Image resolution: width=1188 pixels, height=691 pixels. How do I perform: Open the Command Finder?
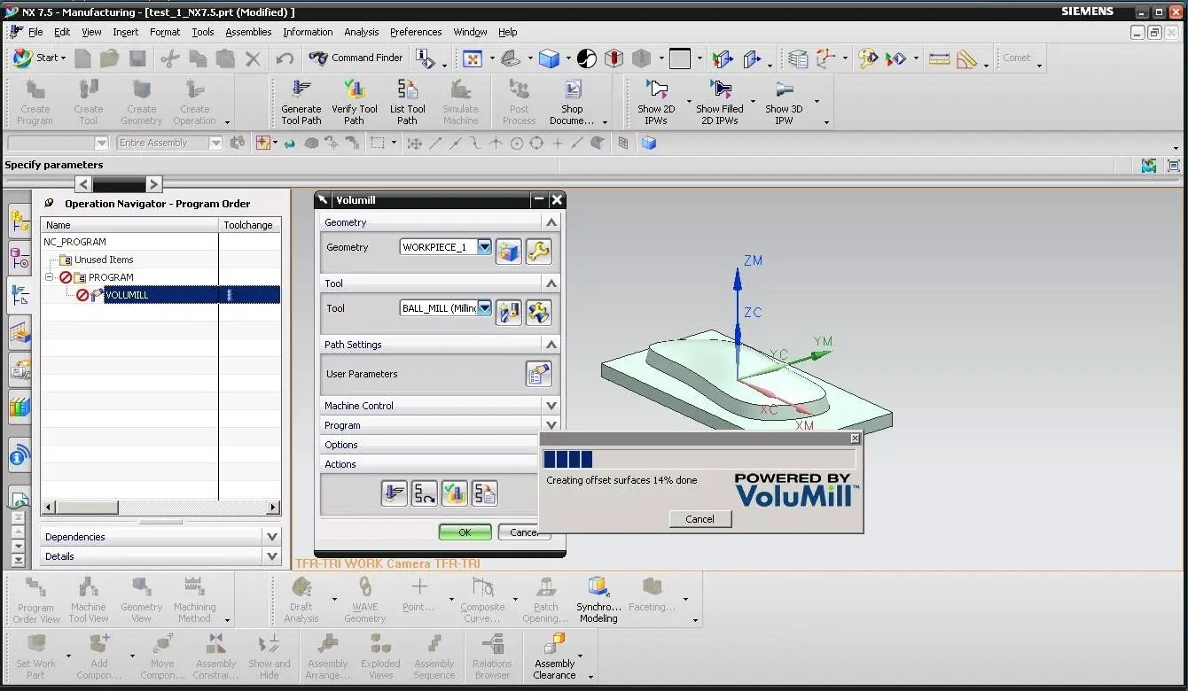pos(356,58)
